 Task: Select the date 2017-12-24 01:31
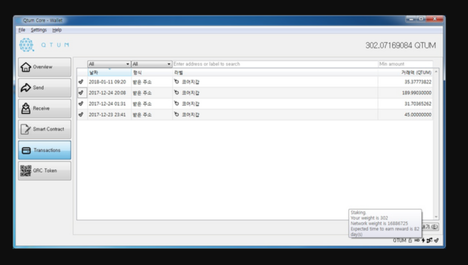pyautogui.click(x=108, y=103)
